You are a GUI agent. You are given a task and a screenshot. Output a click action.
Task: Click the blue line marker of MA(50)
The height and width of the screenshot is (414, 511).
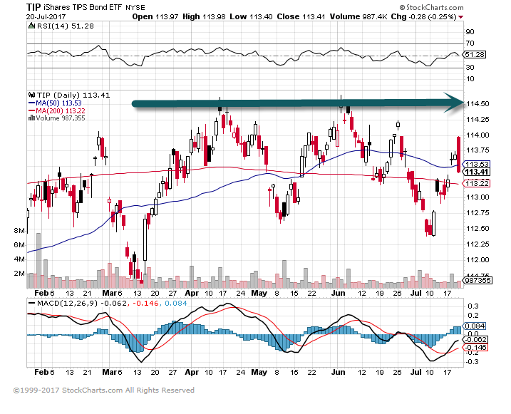click(31, 103)
